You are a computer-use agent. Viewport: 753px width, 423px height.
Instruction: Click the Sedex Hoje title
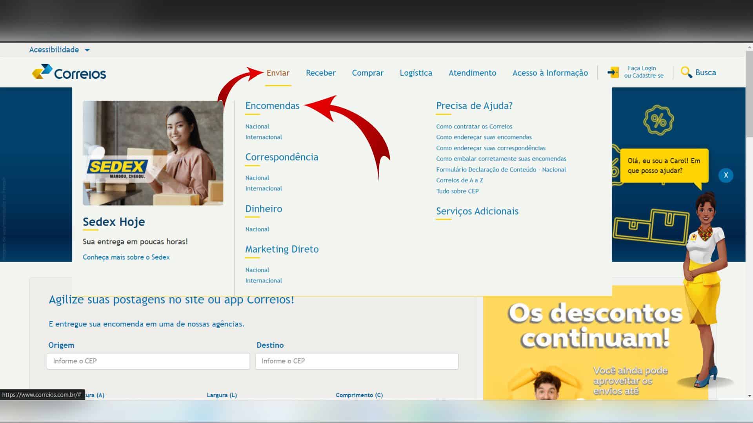114,222
